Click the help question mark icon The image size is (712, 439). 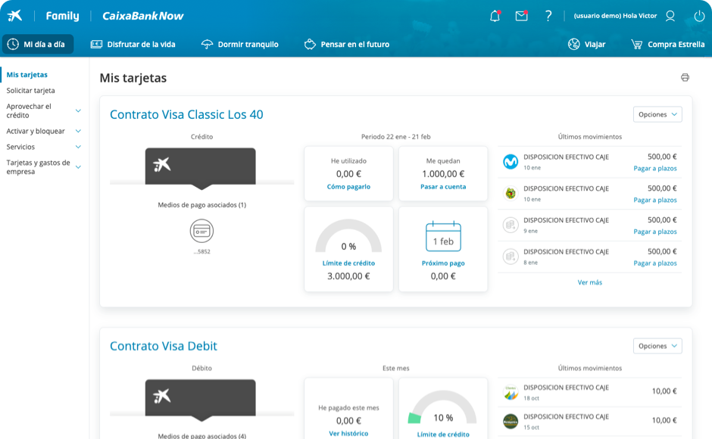click(548, 16)
